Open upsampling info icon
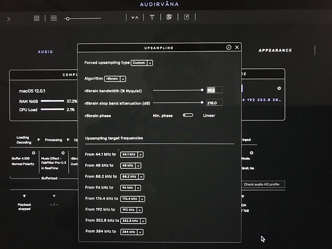 point(229,47)
